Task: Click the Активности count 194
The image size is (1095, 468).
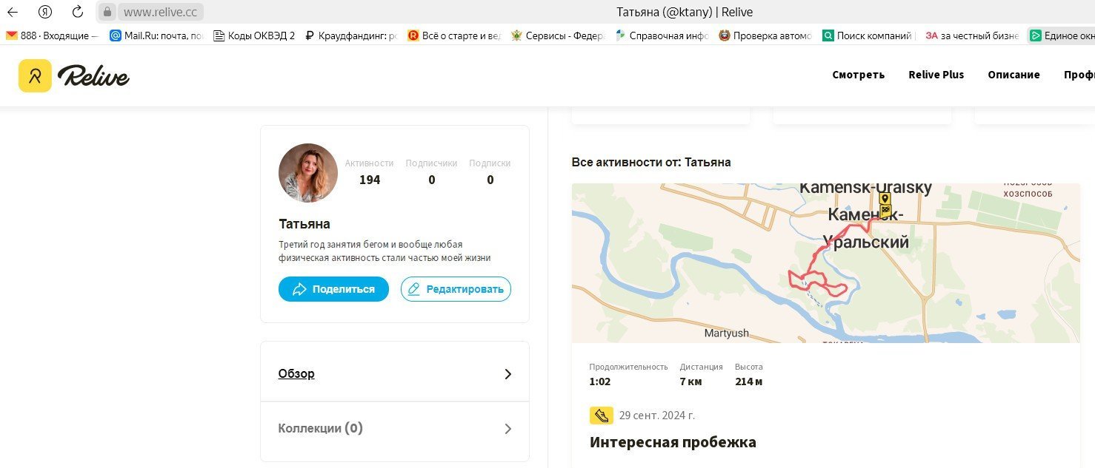Action: (x=369, y=180)
